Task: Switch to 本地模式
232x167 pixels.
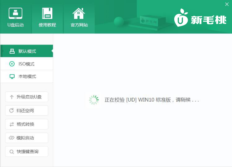Action: [x=27, y=76]
